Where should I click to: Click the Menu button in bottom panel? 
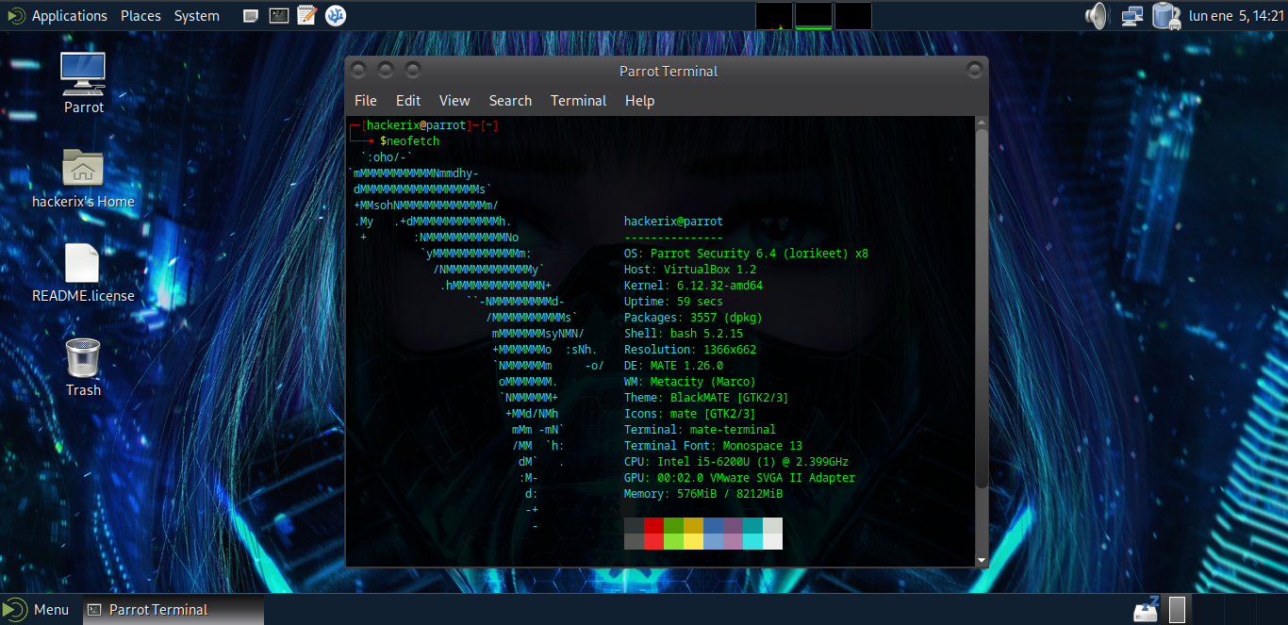pyautogui.click(x=38, y=610)
